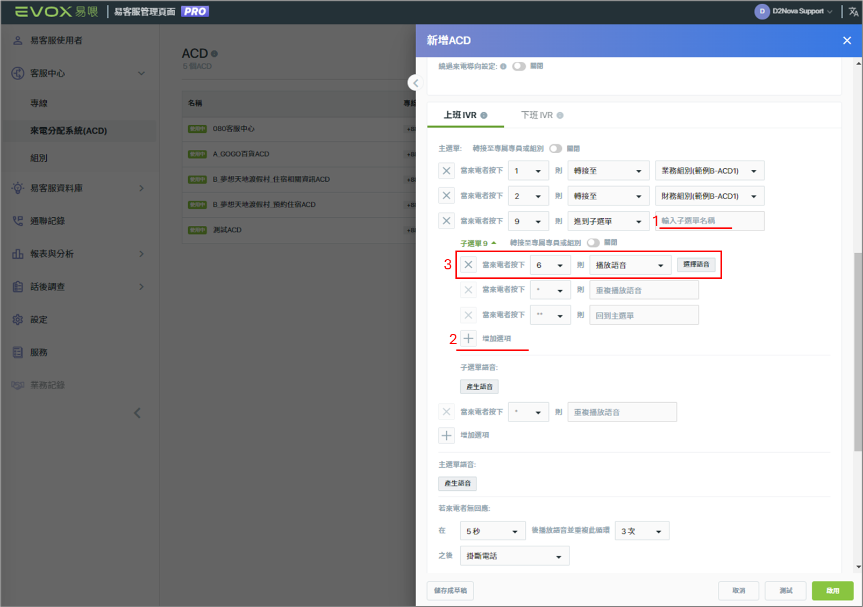Viewport: 863px width, 607px height.
Task: Open D2Nova Support account dropdown arrow
Action: point(830,11)
